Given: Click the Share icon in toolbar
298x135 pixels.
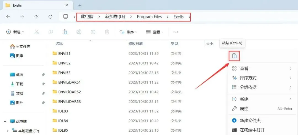Looking at the screenshot, I should [x=93, y=32].
